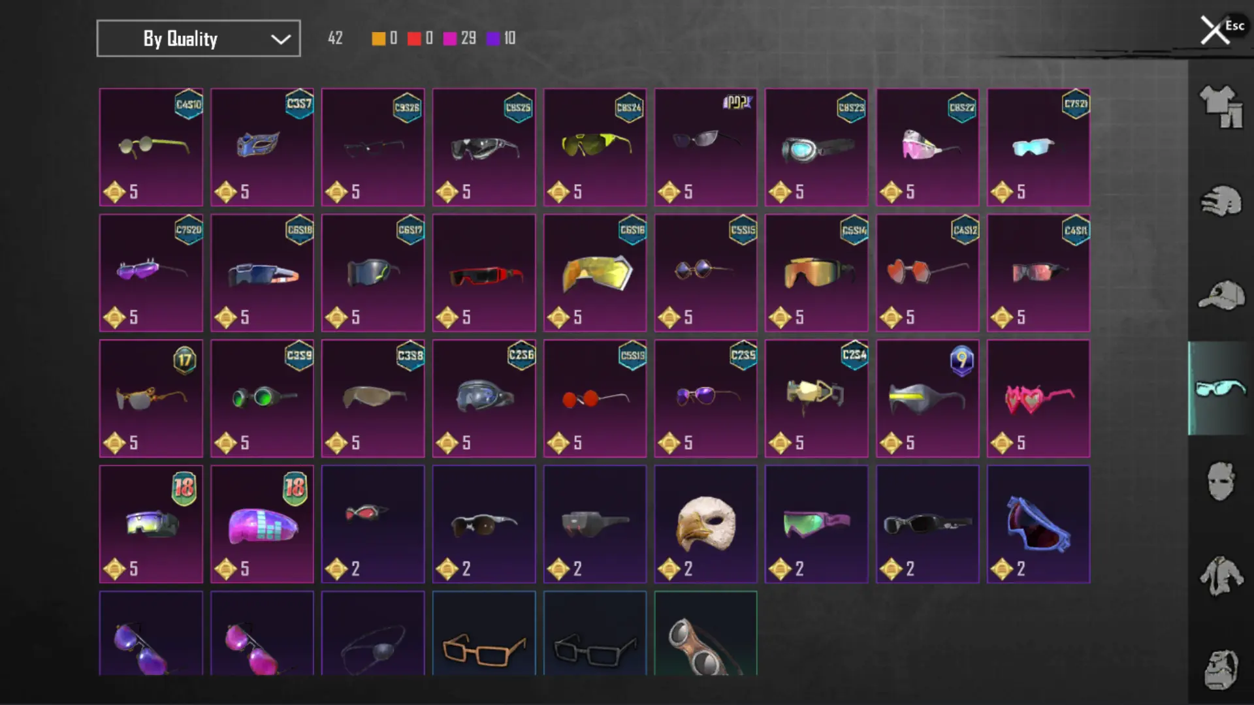Open the backpack category icon
This screenshot has width=1254, height=705.
pos(1221,669)
